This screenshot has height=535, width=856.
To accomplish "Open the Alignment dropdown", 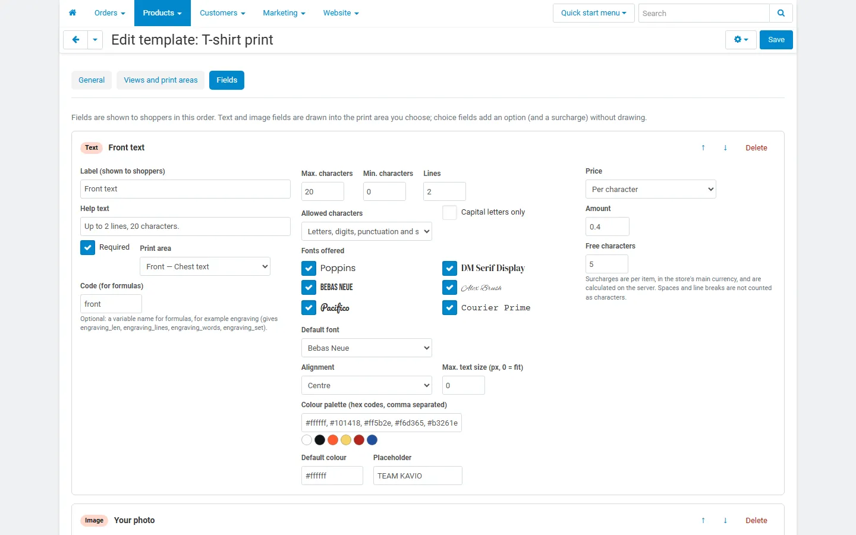I will (x=367, y=385).
